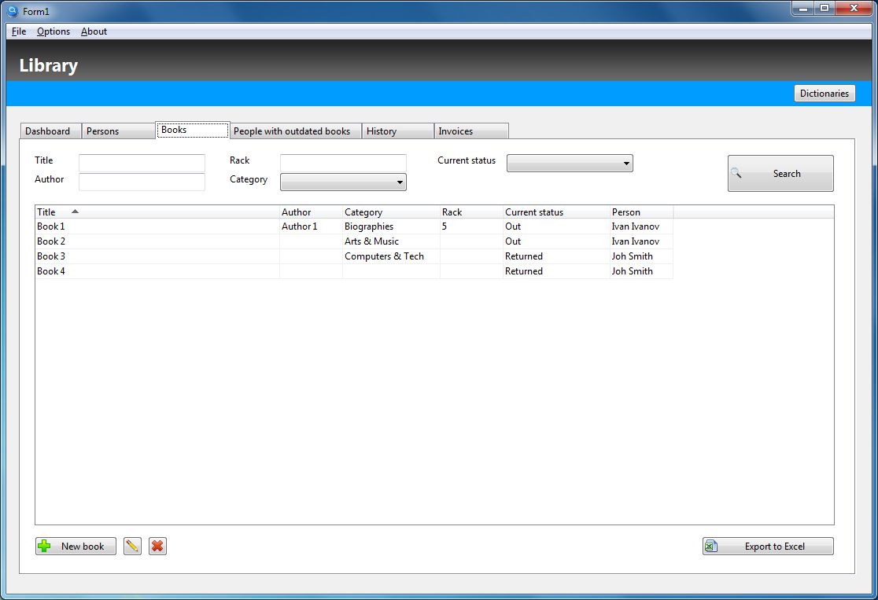Viewport: 878px width, 600px height.
Task: Click the red X delete book icon
Action: click(x=157, y=546)
